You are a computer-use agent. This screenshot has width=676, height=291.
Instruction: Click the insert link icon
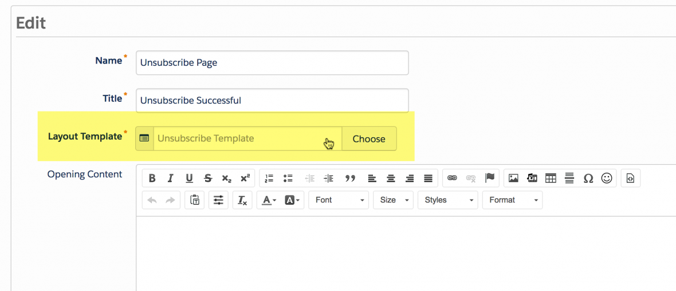(x=452, y=178)
